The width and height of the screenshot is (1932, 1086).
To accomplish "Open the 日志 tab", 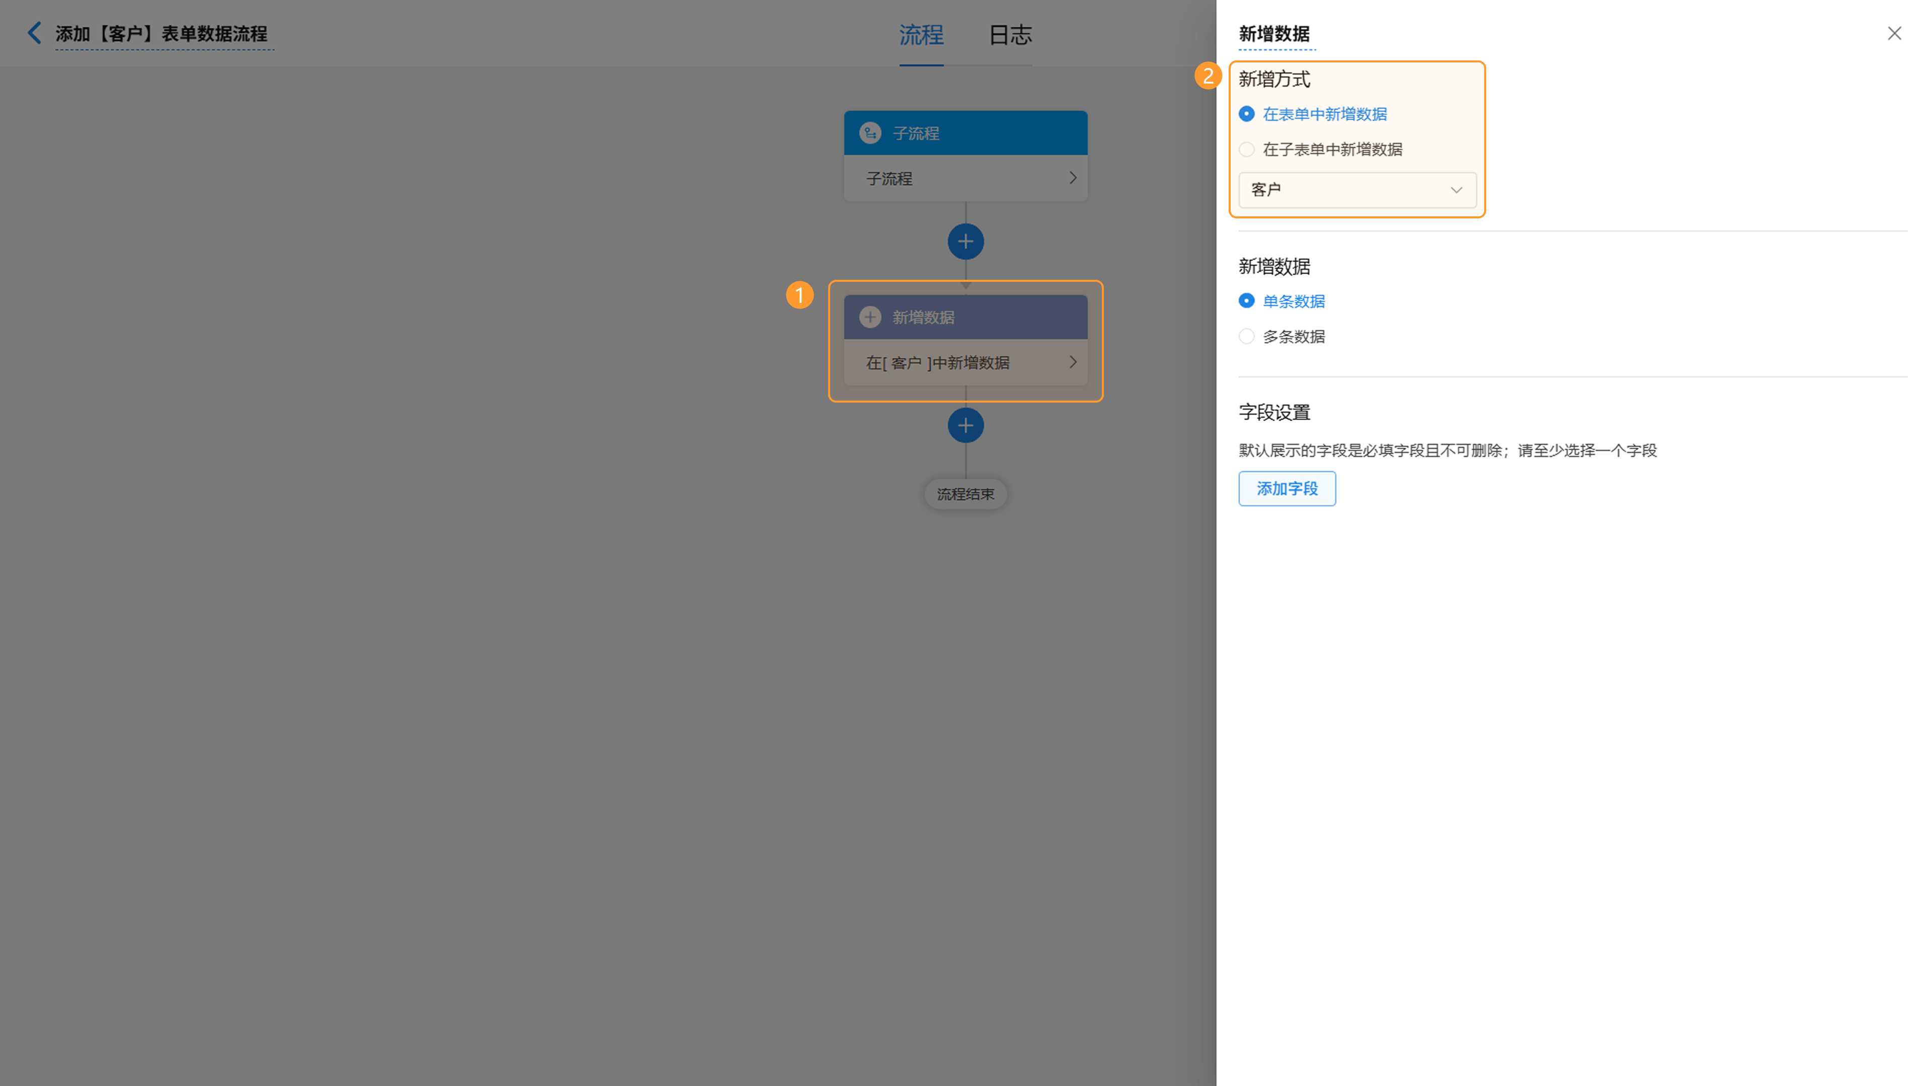I will click(1009, 35).
